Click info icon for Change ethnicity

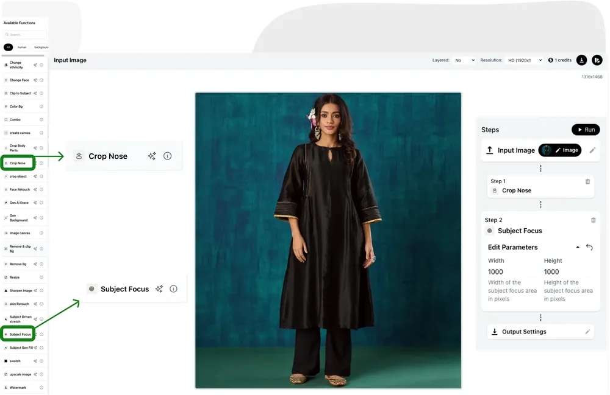(x=41, y=65)
